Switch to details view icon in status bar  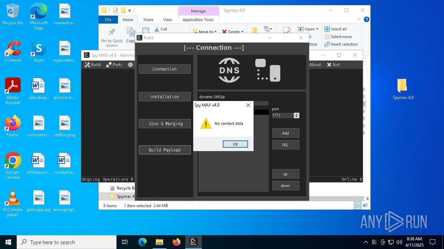click(358, 206)
